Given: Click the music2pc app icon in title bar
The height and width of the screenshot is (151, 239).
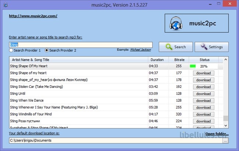Looking at the screenshot, I should point(6,5).
